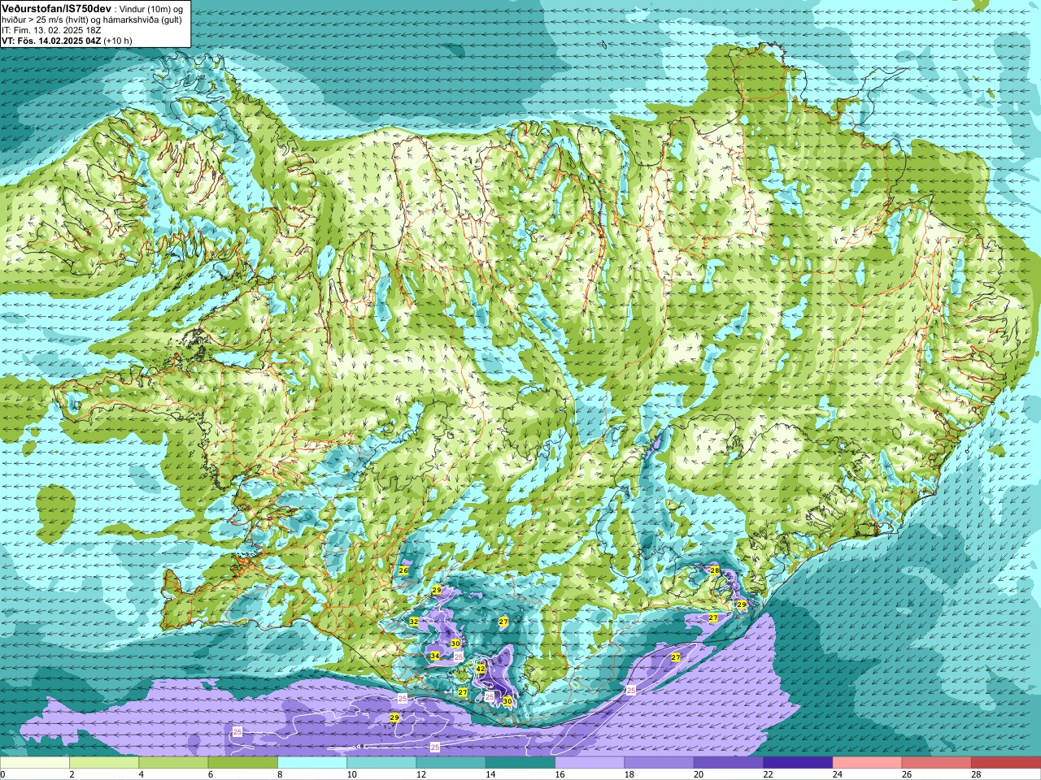Click the yellow gust marker reading 32
Screen dimensions: 1041x780
click(414, 622)
